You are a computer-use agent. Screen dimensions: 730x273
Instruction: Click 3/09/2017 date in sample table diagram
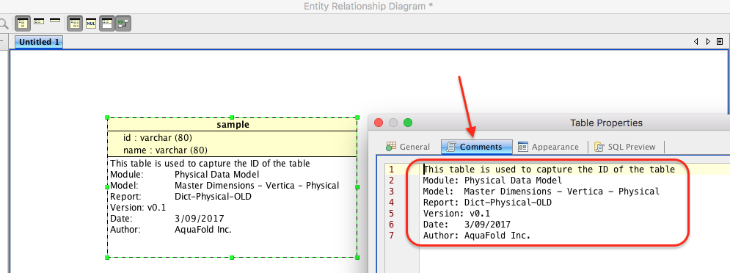click(200, 219)
